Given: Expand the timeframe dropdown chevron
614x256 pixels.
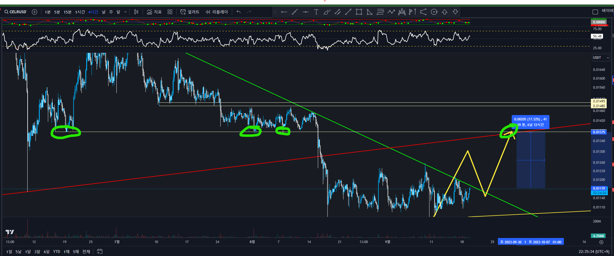Looking at the screenshot, I should (125, 12).
